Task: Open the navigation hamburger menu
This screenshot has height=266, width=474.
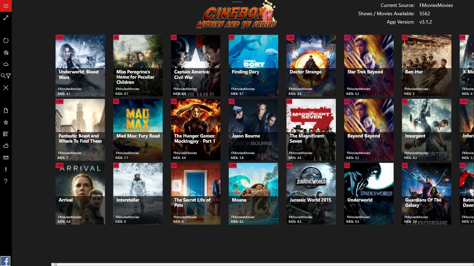Action: 6,6
